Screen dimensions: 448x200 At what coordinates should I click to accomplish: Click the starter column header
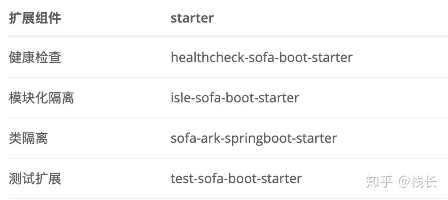(x=192, y=18)
